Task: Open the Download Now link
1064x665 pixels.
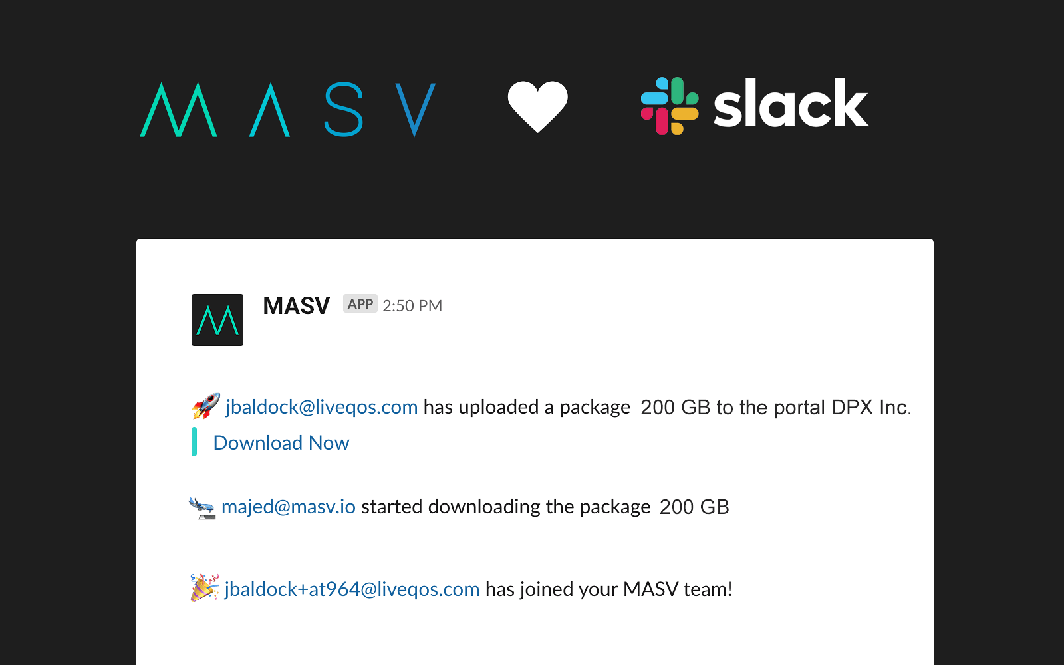Action: point(281,443)
